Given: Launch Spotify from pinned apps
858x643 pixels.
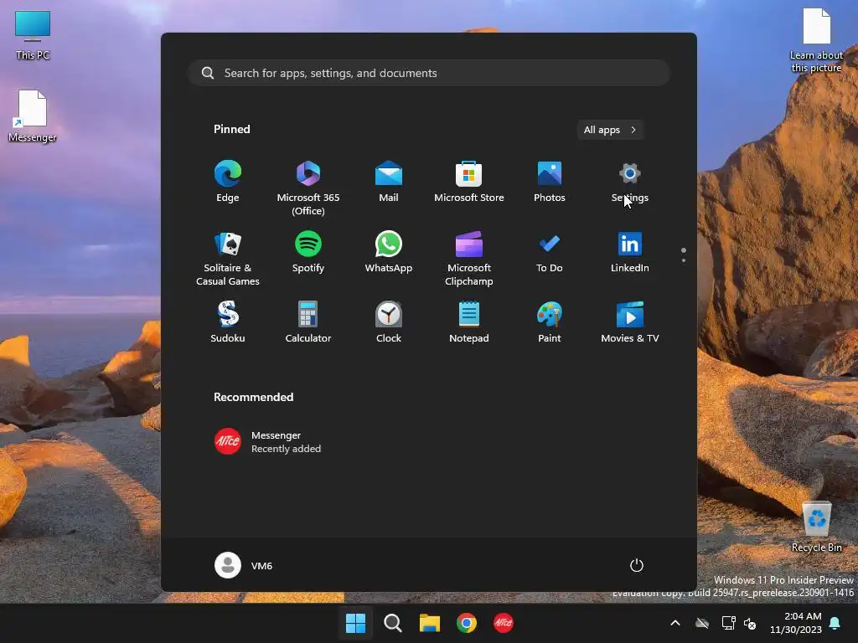Looking at the screenshot, I should pyautogui.click(x=308, y=252).
